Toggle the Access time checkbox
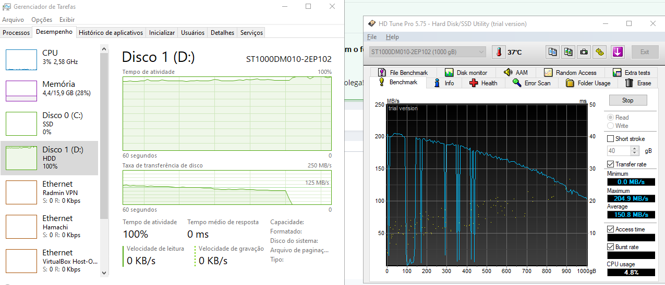The height and width of the screenshot is (285, 665). click(611, 229)
